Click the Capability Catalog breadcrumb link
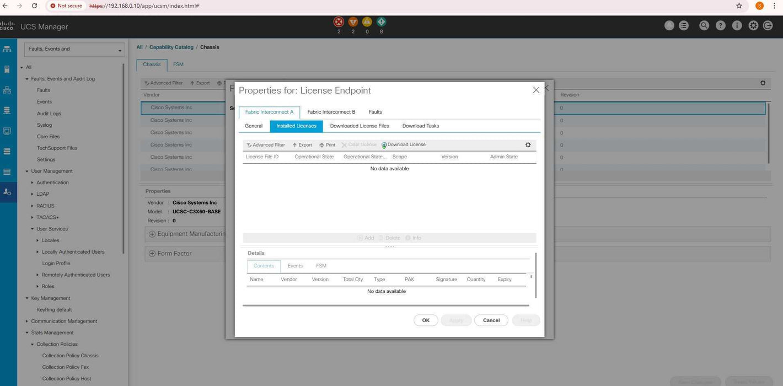This screenshot has height=386, width=783. coord(171,47)
